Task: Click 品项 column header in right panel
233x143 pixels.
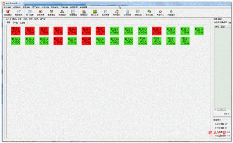Action: click(x=225, y=26)
